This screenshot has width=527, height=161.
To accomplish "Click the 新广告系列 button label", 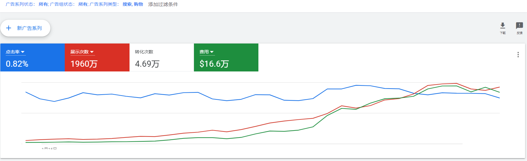I will point(29,28).
